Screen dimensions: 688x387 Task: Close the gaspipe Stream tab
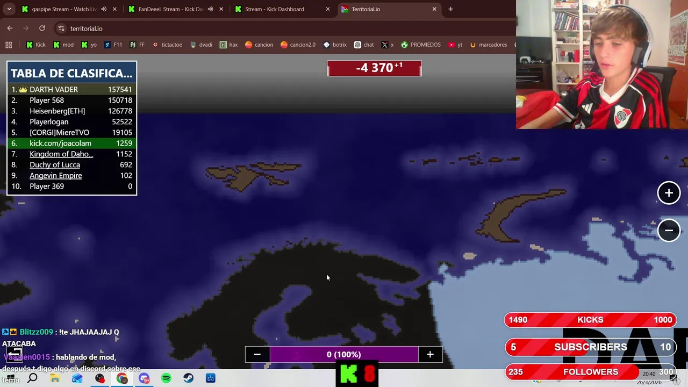114,9
